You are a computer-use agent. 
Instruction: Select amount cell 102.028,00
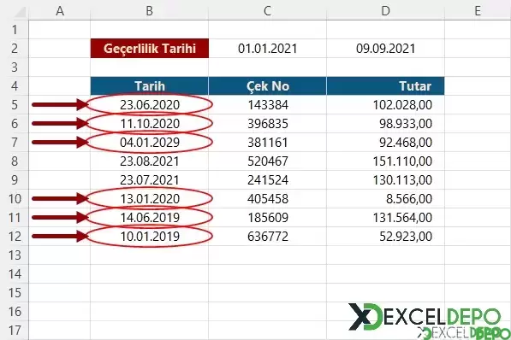click(385, 105)
